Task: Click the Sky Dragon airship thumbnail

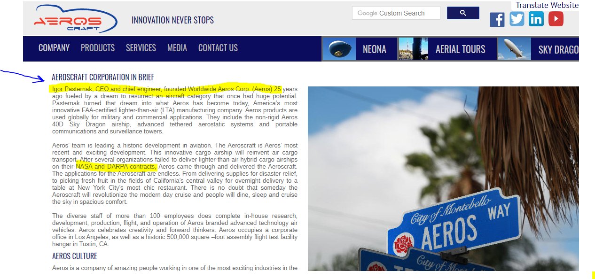Action: (x=514, y=49)
